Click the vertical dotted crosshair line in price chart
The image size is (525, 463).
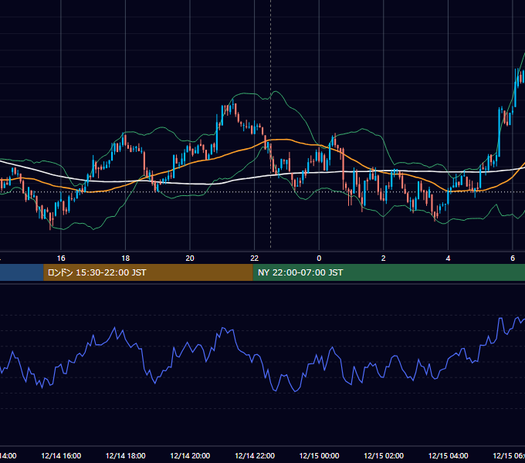(270, 124)
